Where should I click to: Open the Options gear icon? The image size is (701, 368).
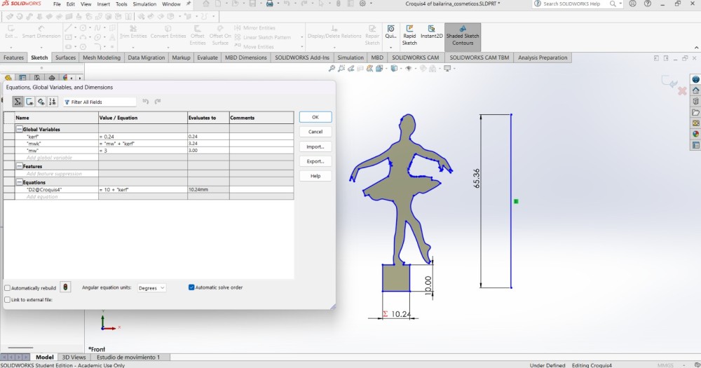point(362,4)
